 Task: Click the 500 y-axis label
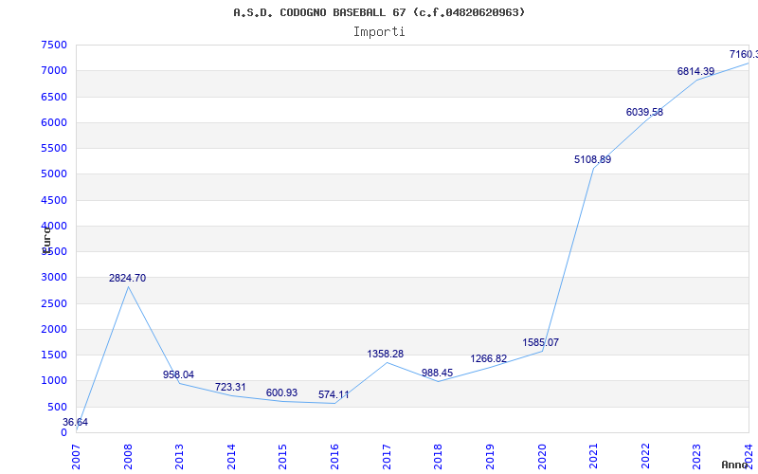(57, 407)
